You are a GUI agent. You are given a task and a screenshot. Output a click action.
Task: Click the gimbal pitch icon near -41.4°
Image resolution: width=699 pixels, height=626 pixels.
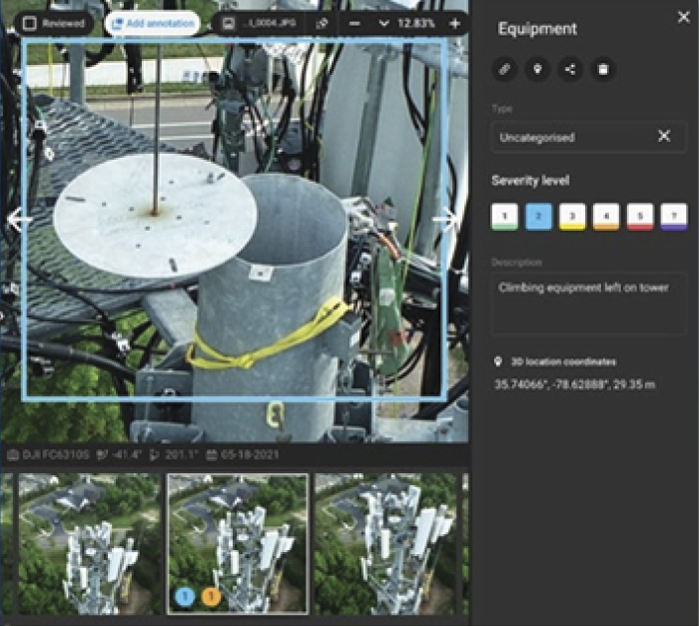point(102,455)
